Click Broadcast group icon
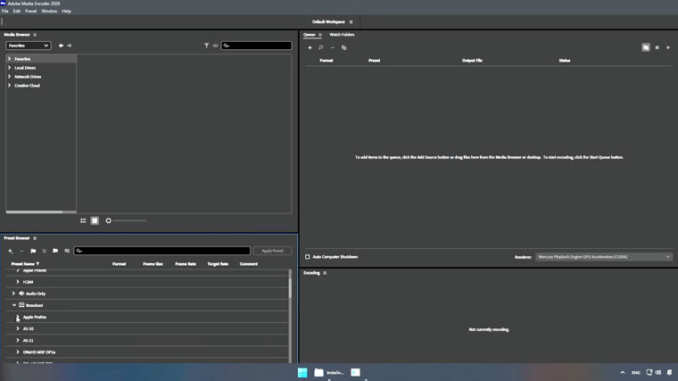 click(21, 305)
